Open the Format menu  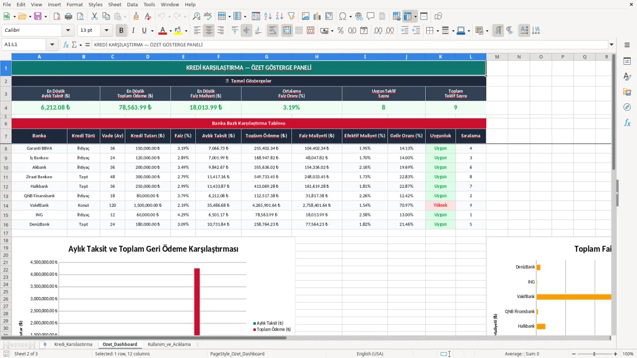click(74, 4)
